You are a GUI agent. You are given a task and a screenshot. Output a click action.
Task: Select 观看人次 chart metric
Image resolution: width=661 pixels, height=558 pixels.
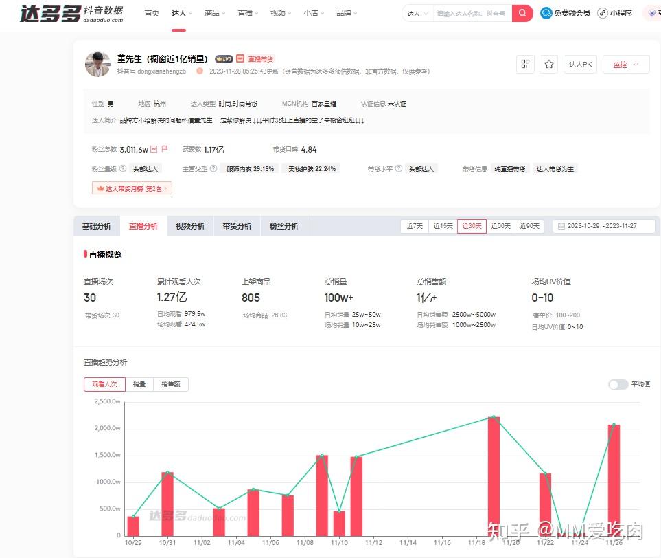pos(104,384)
